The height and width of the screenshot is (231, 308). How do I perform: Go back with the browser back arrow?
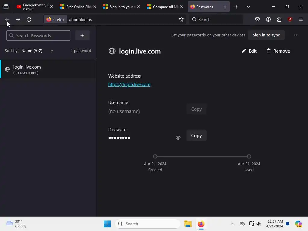7,20
